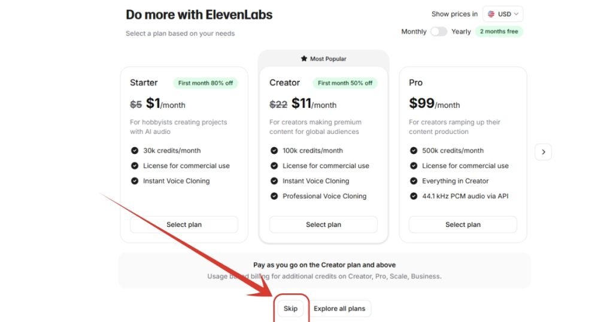Click the Starter First month 80% off badge
Image resolution: width=613 pixels, height=322 pixels.
(205, 83)
